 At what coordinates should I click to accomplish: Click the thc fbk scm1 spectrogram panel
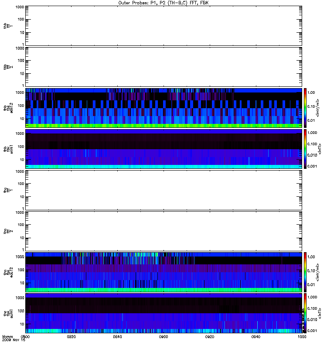(x=163, y=313)
